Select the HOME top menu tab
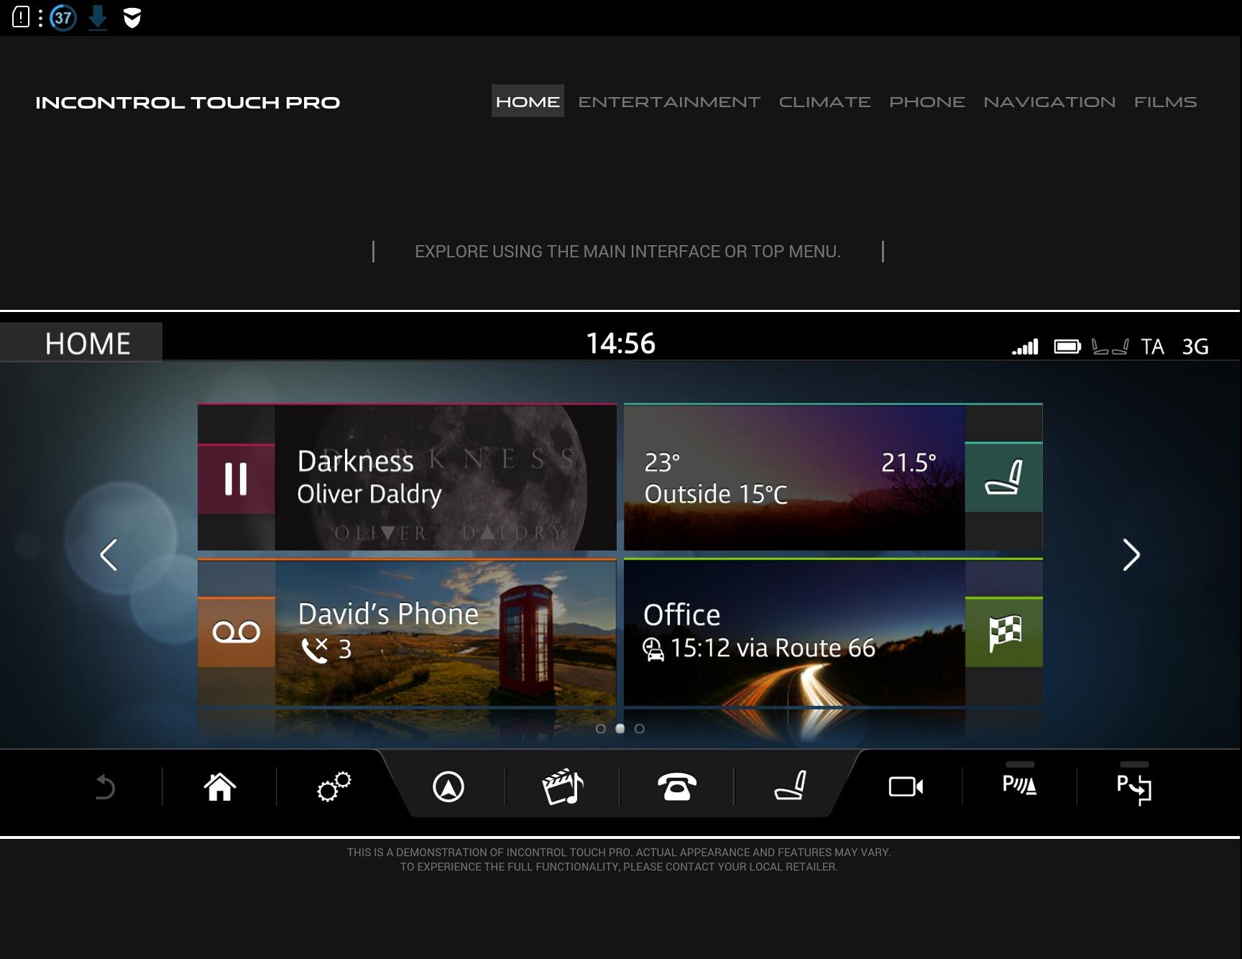 pyautogui.click(x=528, y=101)
